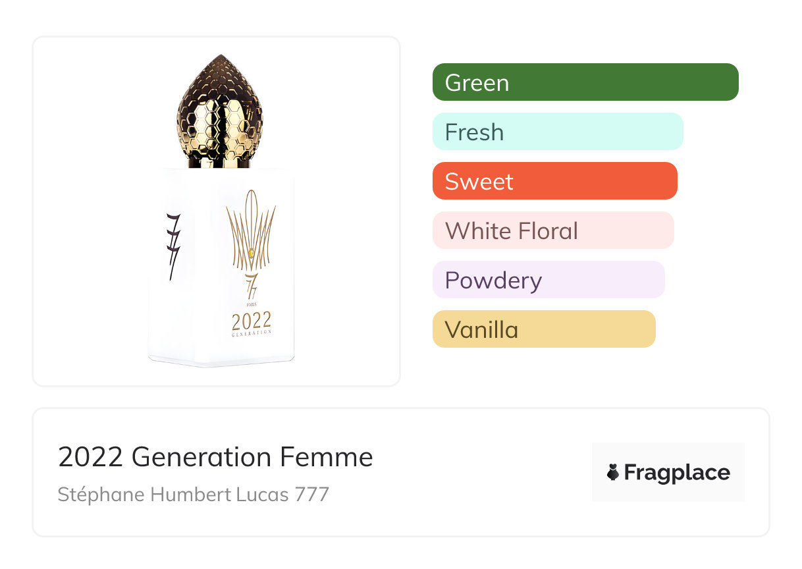The height and width of the screenshot is (569, 802).
Task: Open the Stéphane Humbert Lucas 777 brand link
Action: click(x=193, y=494)
